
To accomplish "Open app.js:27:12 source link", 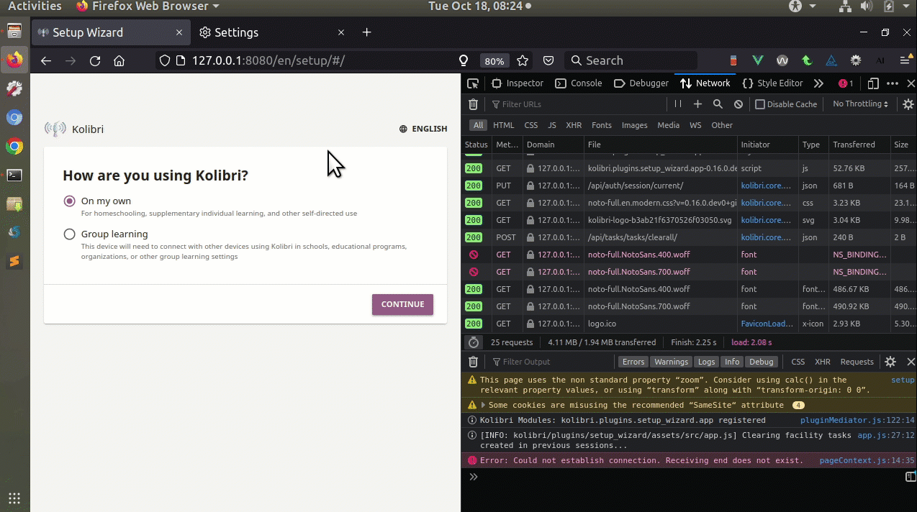I will 886,436.
